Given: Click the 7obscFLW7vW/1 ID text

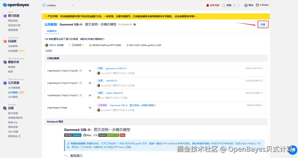Looking at the screenshot, I should tap(254, 68).
